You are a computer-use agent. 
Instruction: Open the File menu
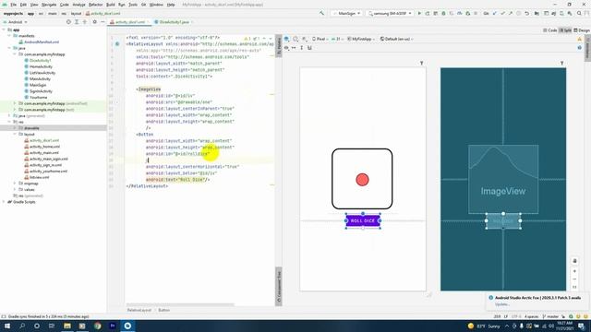coord(13,5)
